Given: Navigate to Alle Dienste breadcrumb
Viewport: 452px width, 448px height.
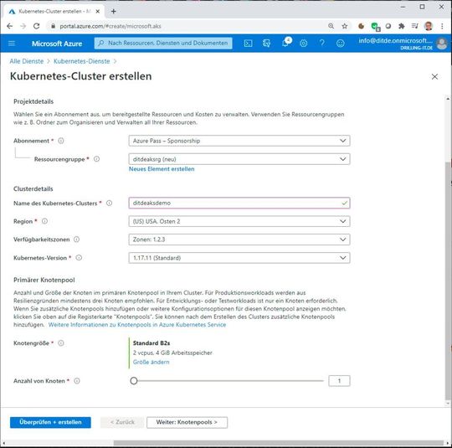Looking at the screenshot, I should [27, 61].
